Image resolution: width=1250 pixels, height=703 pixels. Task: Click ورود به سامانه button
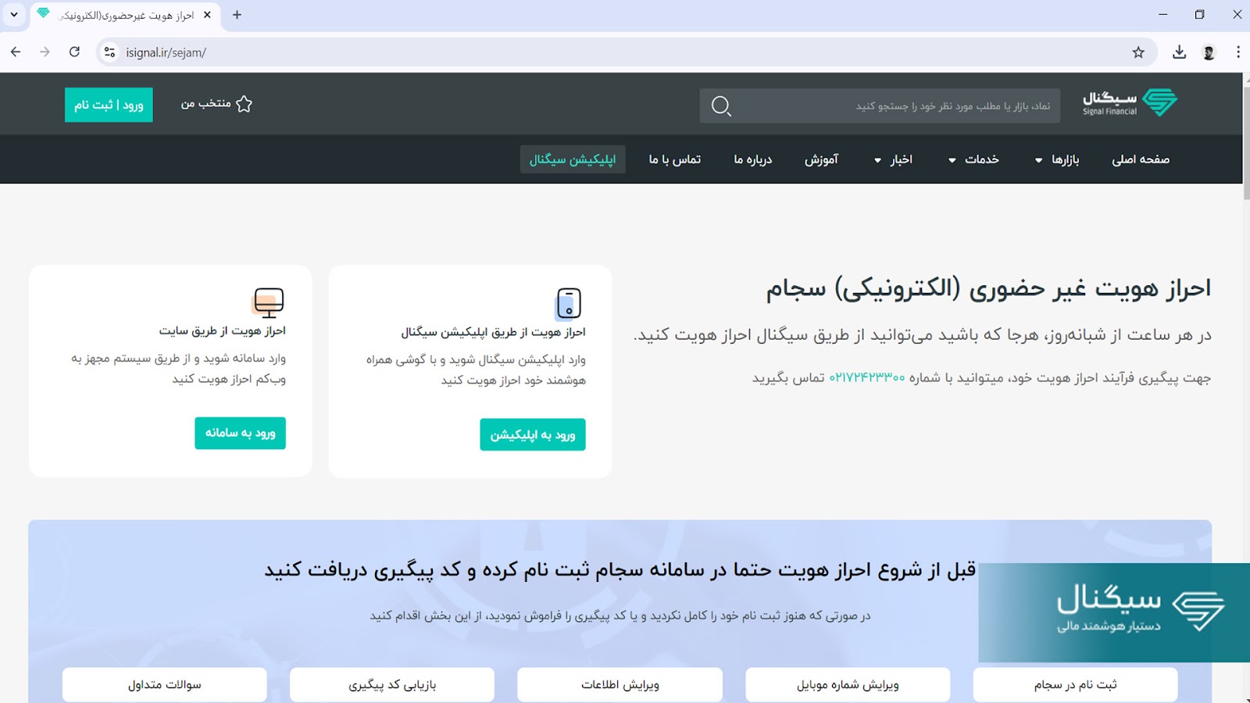pos(241,433)
